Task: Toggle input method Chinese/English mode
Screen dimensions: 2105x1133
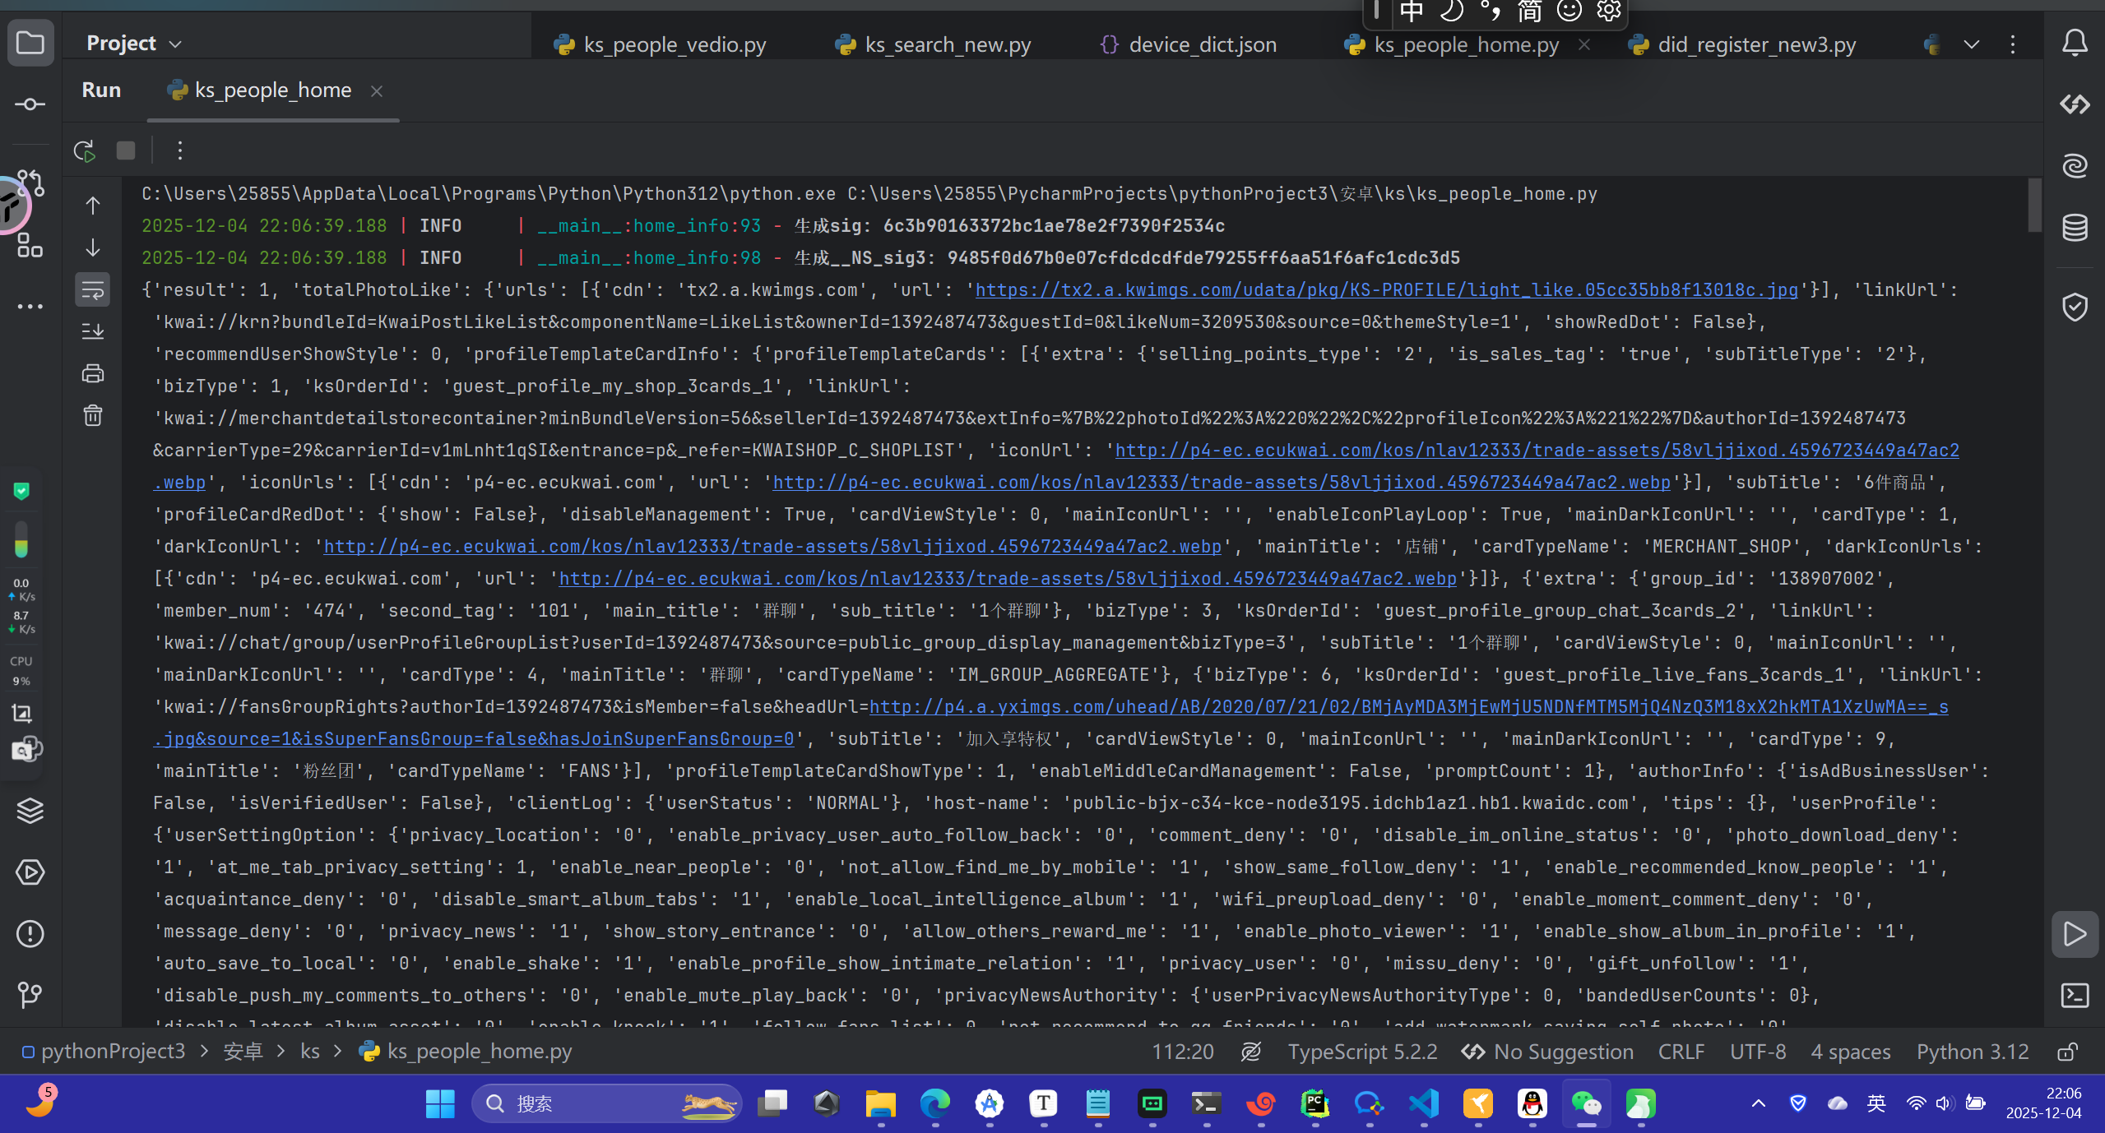Action: (x=1412, y=12)
